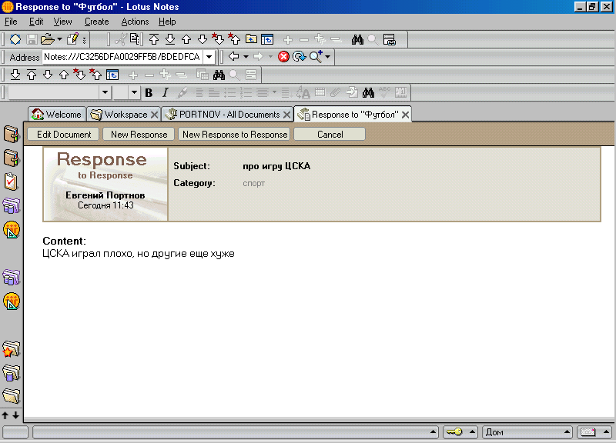Screen dimensions: 616x443
Task: Click the key security icon in status bar
Action: [454, 432]
